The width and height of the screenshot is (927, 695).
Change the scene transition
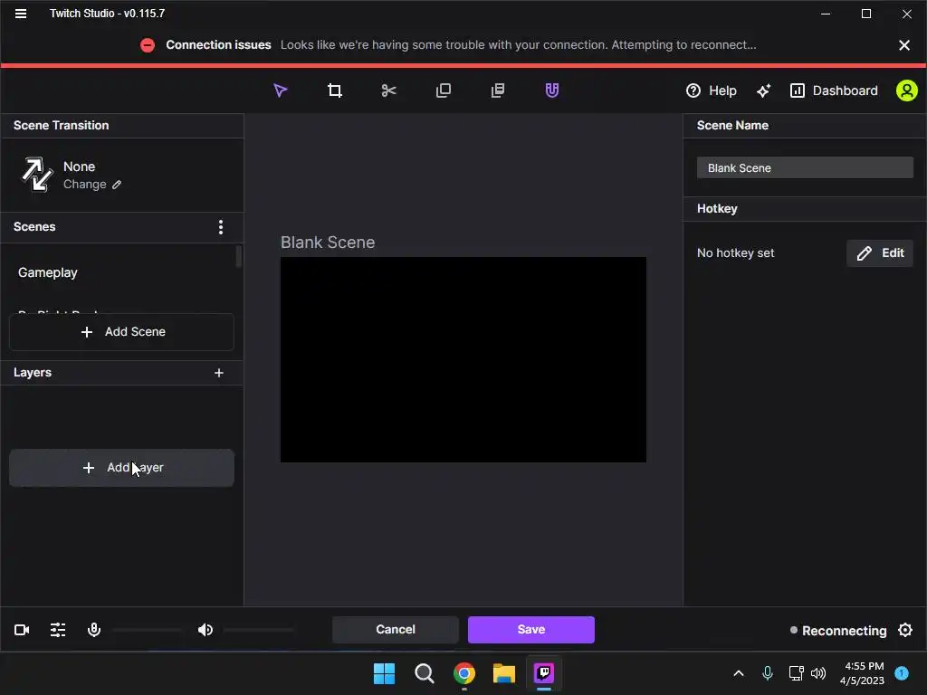pos(92,185)
